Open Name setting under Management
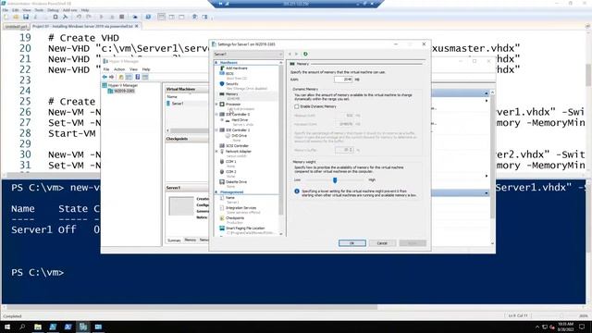This screenshot has height=333, width=592. click(x=230, y=198)
